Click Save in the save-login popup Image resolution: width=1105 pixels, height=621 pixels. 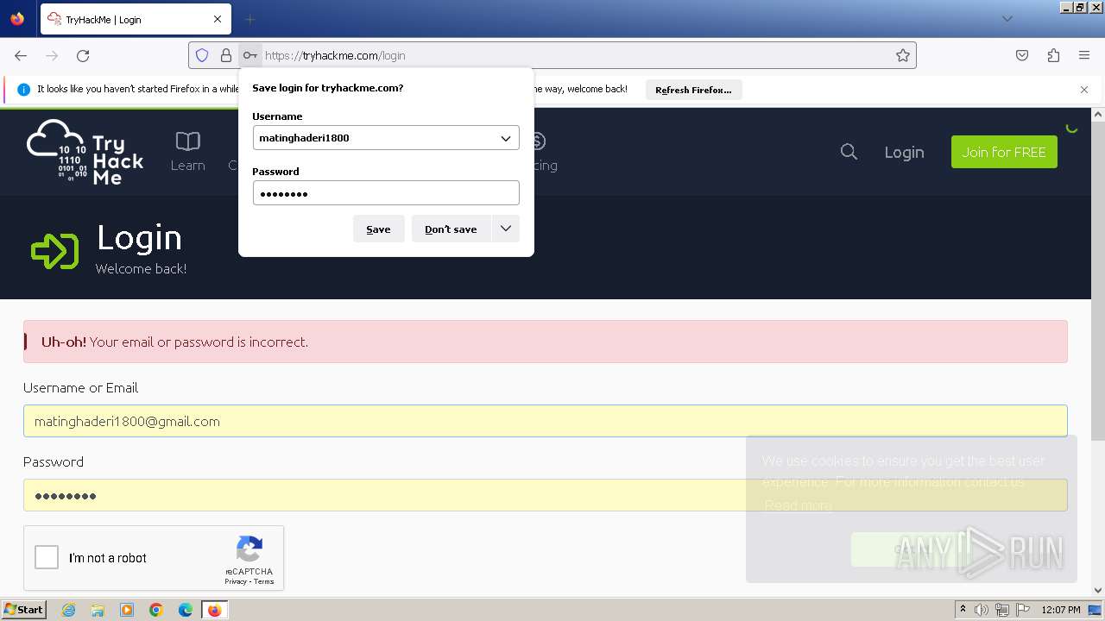378,229
